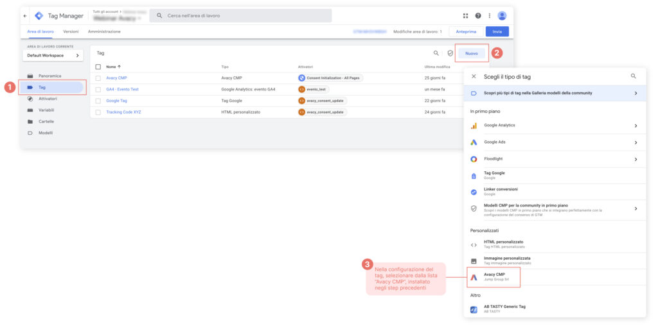Click the Tutti gli account breadcrumb link
Screen dimensions: 658x329
(105, 12)
